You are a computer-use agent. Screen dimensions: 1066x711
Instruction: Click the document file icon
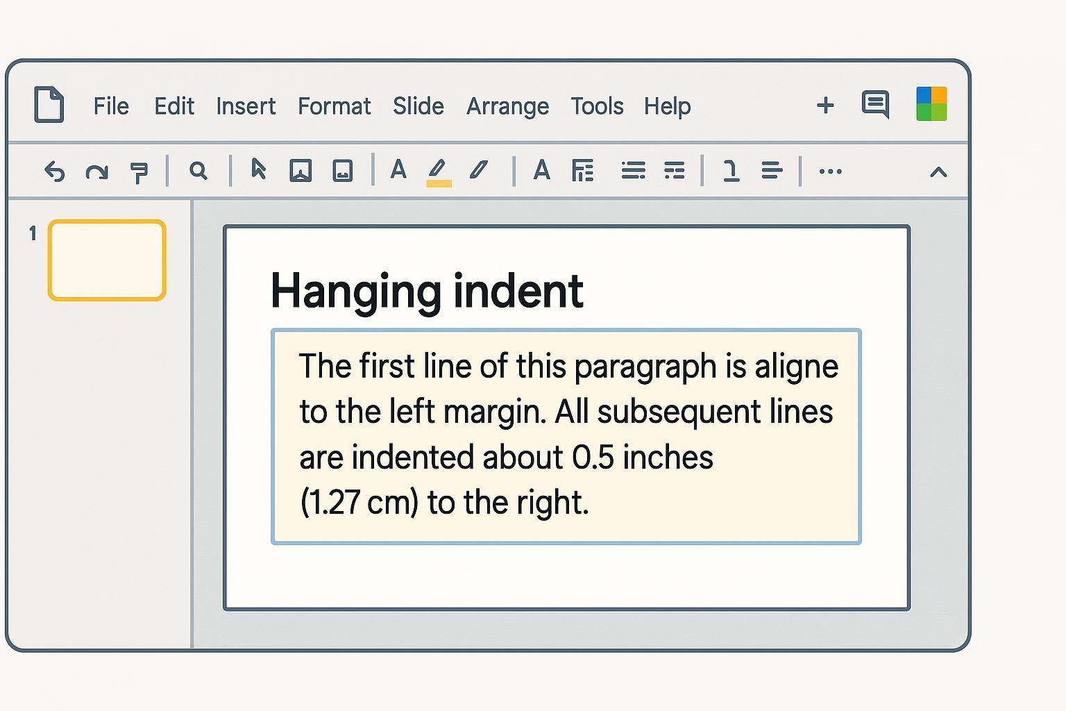tap(49, 106)
